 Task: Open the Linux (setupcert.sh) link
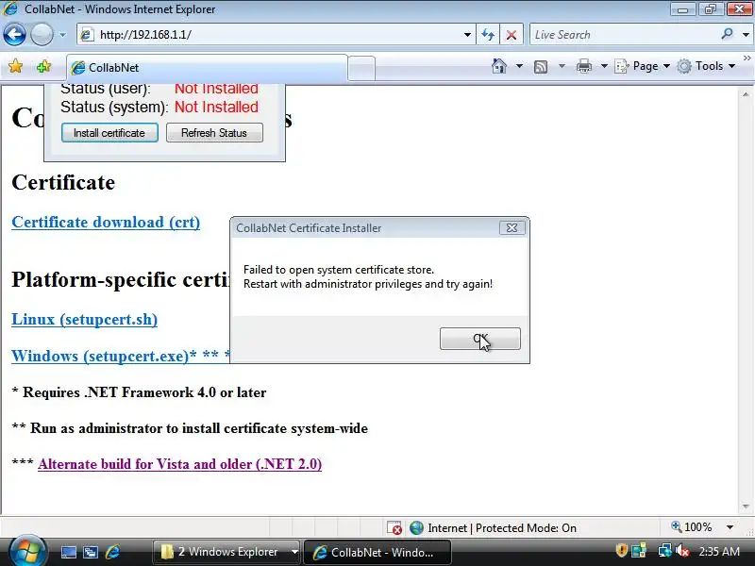(84, 320)
